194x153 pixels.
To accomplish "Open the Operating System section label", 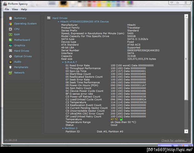I will tap(25, 24).
